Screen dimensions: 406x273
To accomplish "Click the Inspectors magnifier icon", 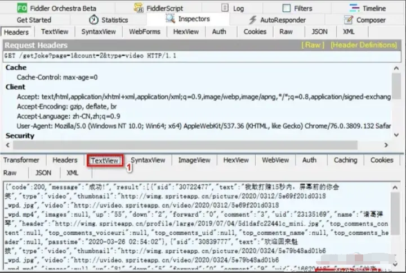I will click(x=170, y=19).
